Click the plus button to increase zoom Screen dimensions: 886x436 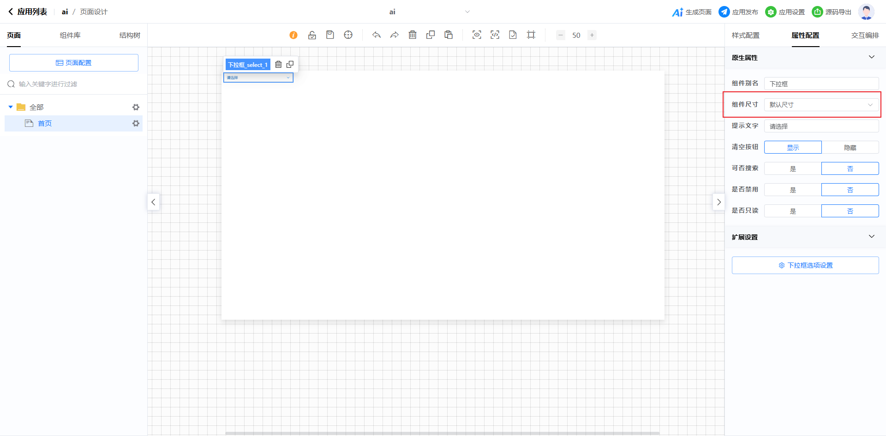592,35
